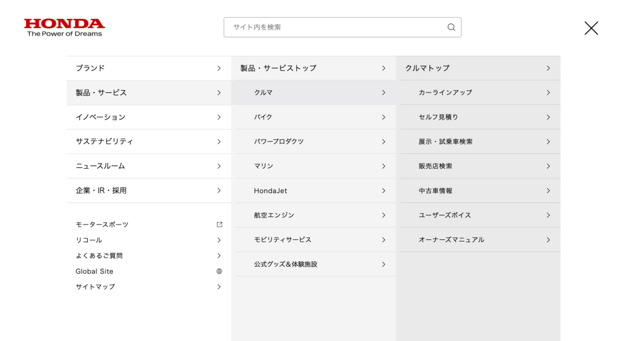Go to セルフ見積り page
The image size is (628, 341).
480,117
